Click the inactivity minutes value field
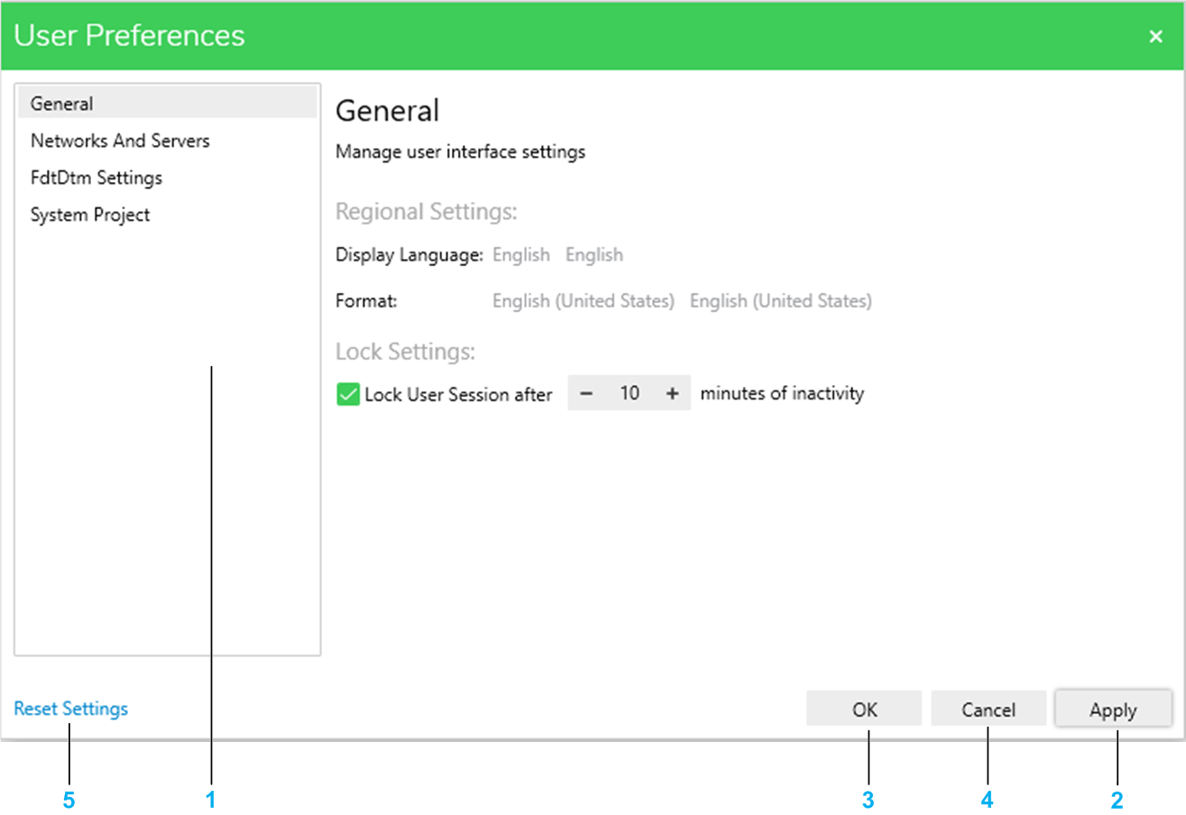1186x815 pixels. (x=630, y=393)
